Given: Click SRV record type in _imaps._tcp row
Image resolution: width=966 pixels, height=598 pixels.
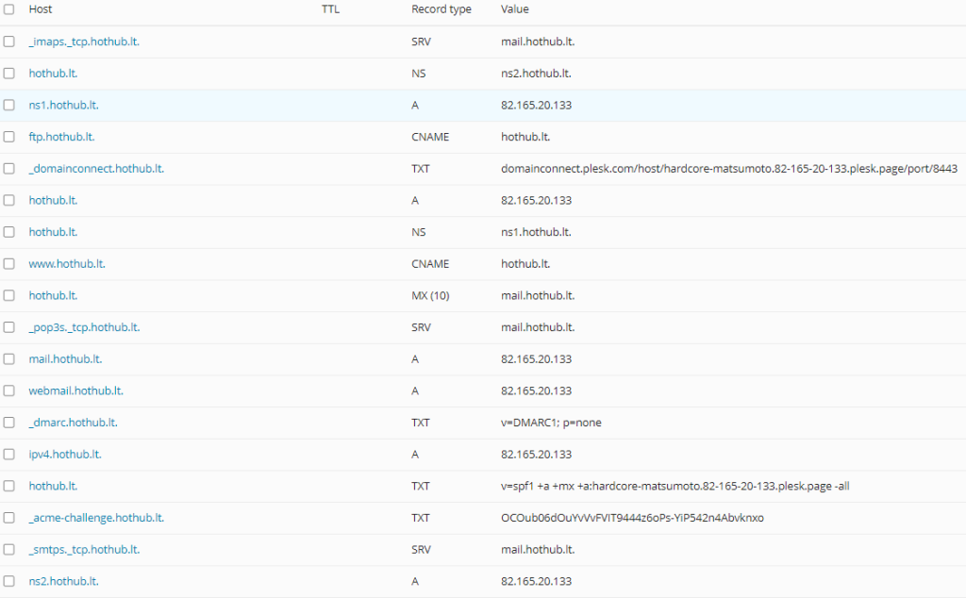Looking at the screenshot, I should click(421, 42).
